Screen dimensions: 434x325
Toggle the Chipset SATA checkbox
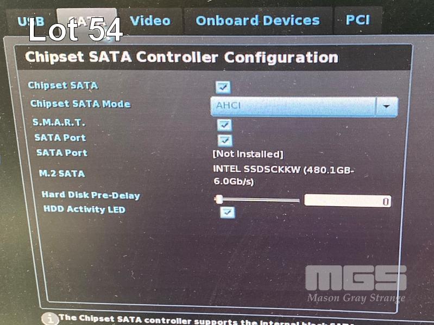pos(223,87)
